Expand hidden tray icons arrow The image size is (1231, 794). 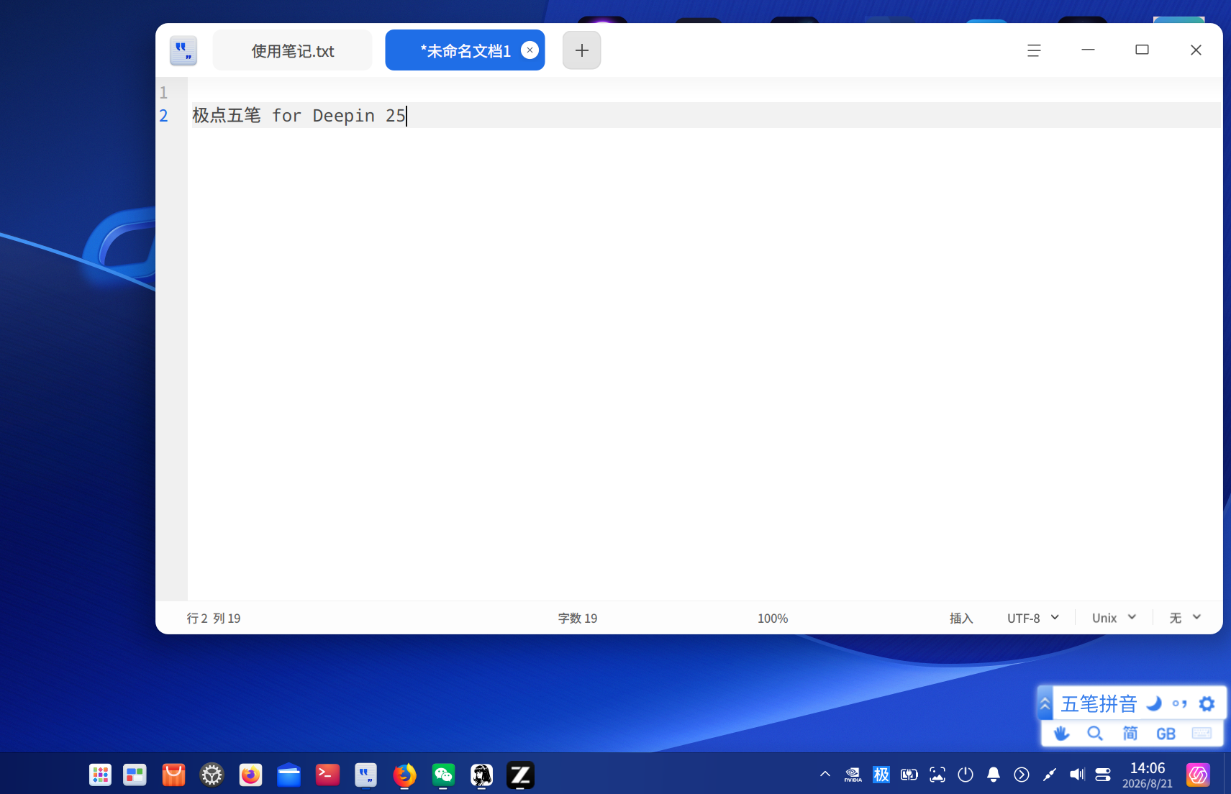click(x=825, y=774)
